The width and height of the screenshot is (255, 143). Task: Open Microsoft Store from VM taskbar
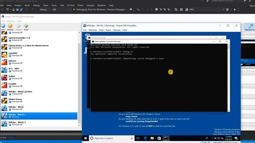(159, 138)
